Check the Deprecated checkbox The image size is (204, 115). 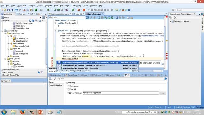point(69,86)
